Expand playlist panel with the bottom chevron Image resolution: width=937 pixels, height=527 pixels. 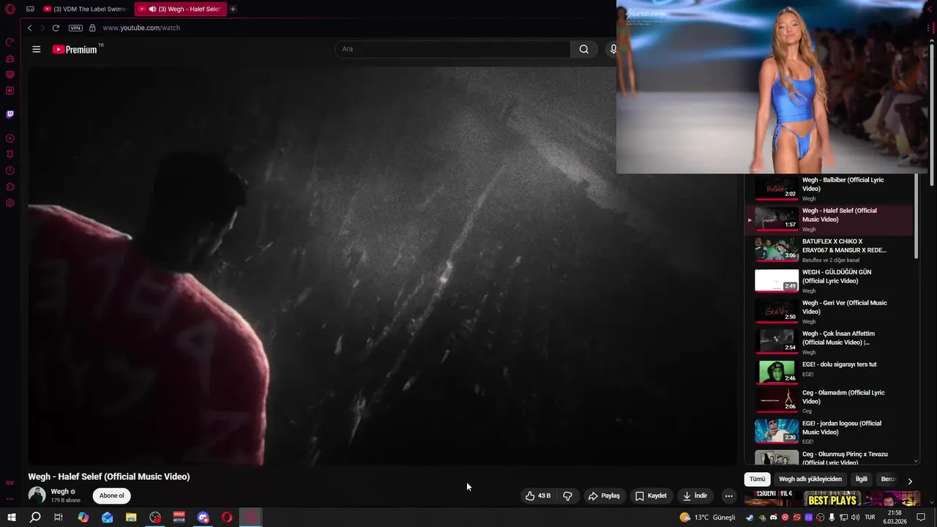click(x=916, y=461)
